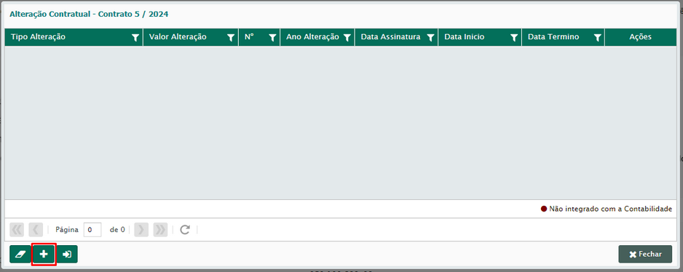This screenshot has height=272, width=683.
Task: Sort by Data Assinatura column header
Action: click(391, 37)
